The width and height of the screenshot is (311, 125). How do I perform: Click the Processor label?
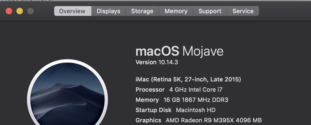[x=150, y=90]
